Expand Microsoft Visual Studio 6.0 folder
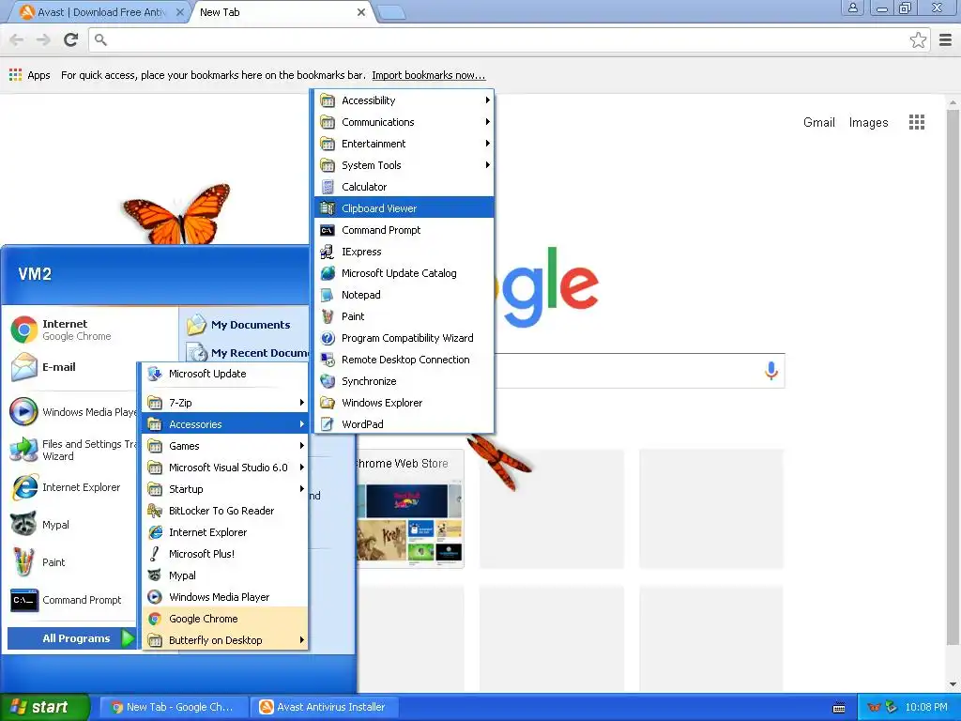Screen dimensions: 961x721 pos(225,468)
